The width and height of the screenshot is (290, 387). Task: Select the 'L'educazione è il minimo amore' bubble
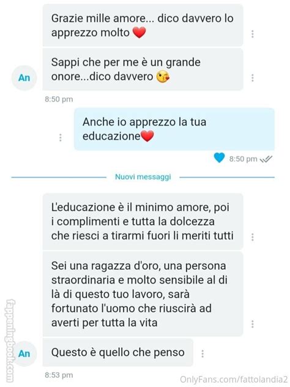coord(143,222)
